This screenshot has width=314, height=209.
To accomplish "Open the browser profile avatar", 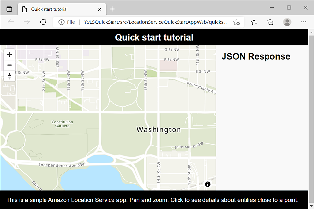I will pos(287,22).
